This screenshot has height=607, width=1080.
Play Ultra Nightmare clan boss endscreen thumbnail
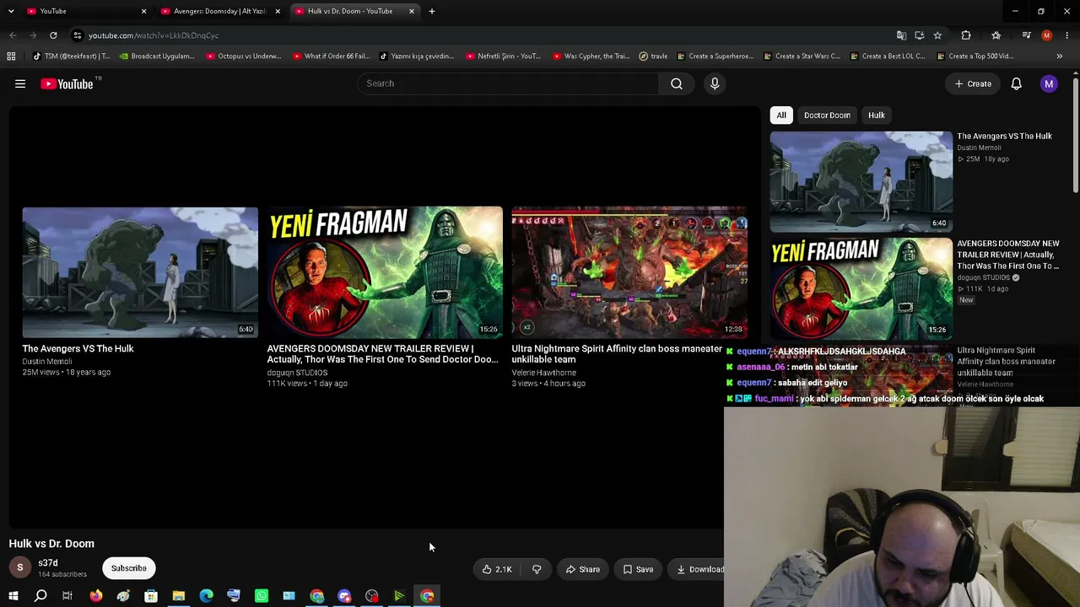(x=629, y=272)
